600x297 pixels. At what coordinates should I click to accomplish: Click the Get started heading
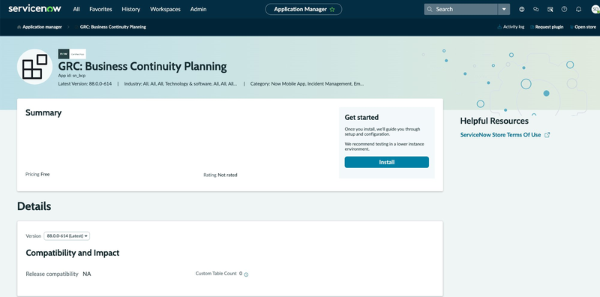(x=361, y=118)
